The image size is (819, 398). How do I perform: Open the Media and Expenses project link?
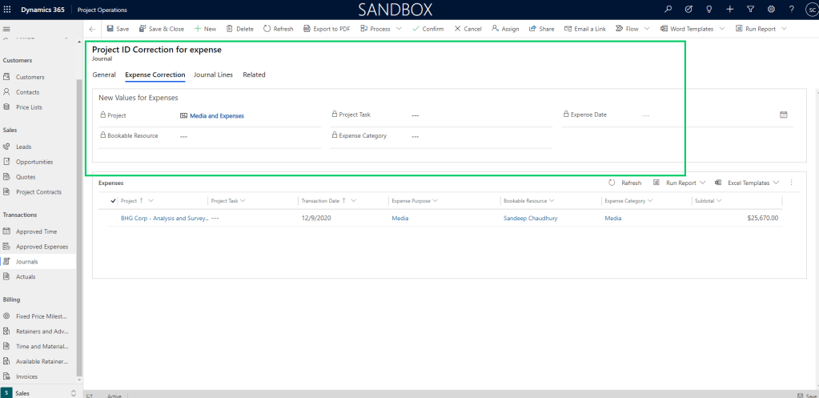point(216,115)
